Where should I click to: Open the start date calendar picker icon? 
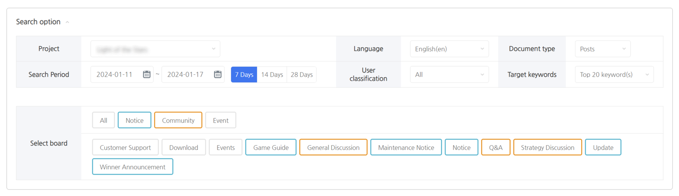tap(146, 75)
